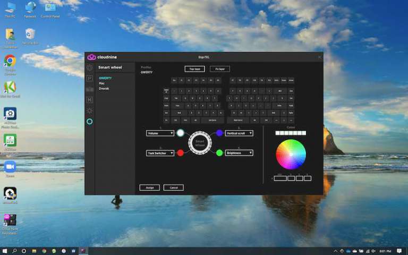Screen dimensions: 408x255
Task: Click the Cancel button
Action: tap(174, 188)
